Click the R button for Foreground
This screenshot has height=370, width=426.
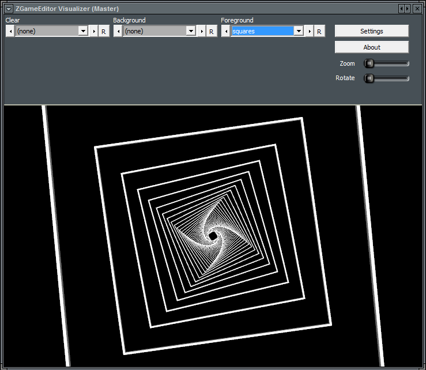tap(319, 31)
